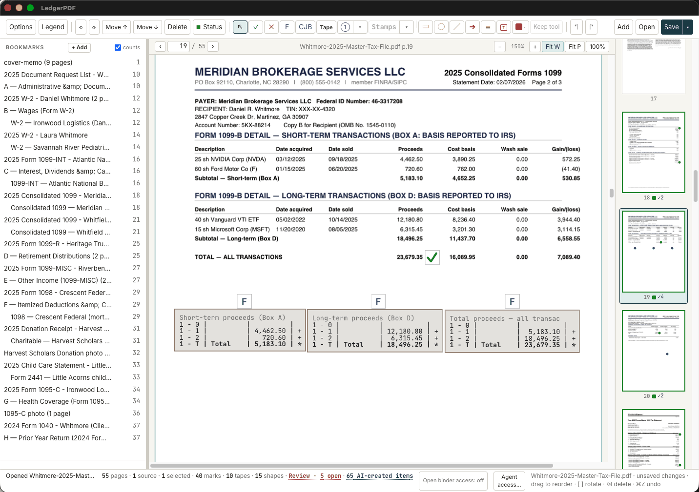Choose the green checkmark tick tool
Viewport: 699px width, 492px height.
point(256,27)
